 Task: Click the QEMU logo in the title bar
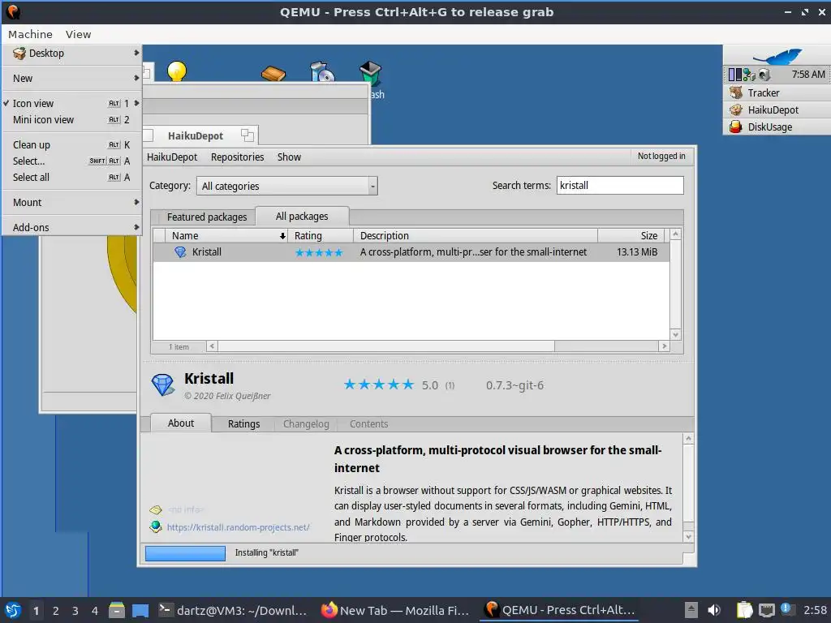coord(13,11)
